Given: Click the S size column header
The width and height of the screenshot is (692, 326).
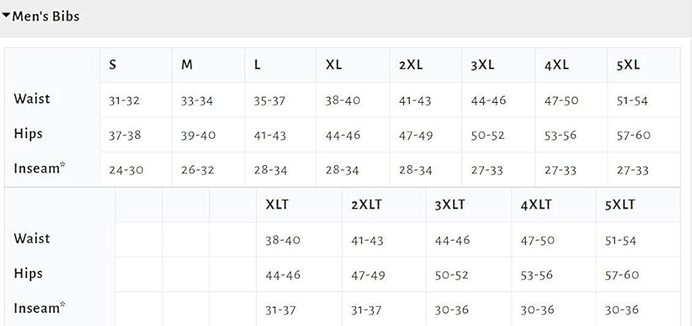Looking at the screenshot, I should [x=113, y=65].
